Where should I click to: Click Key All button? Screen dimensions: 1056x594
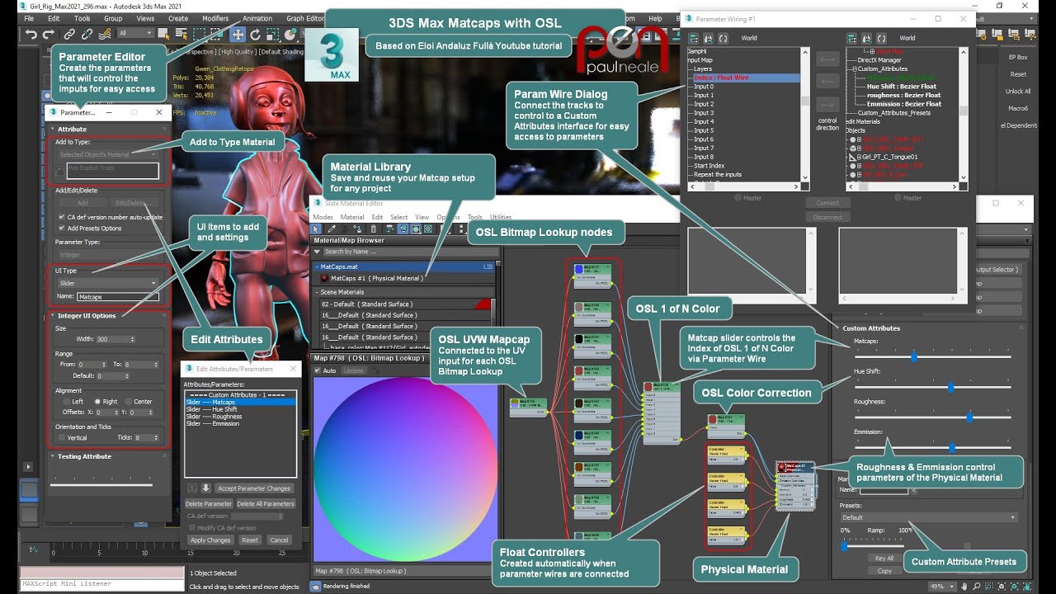[884, 558]
